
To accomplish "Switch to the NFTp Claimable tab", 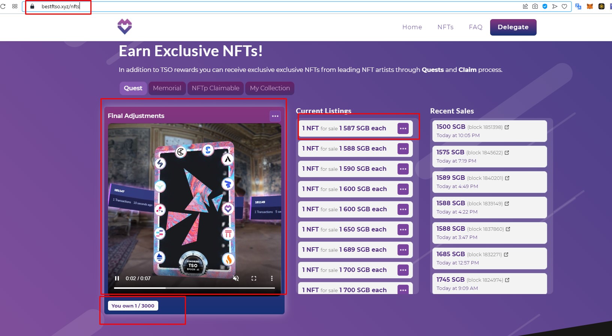I will 216,88.
